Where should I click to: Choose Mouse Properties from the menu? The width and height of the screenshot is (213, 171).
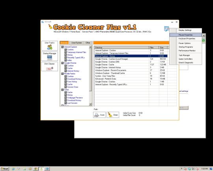185,35
